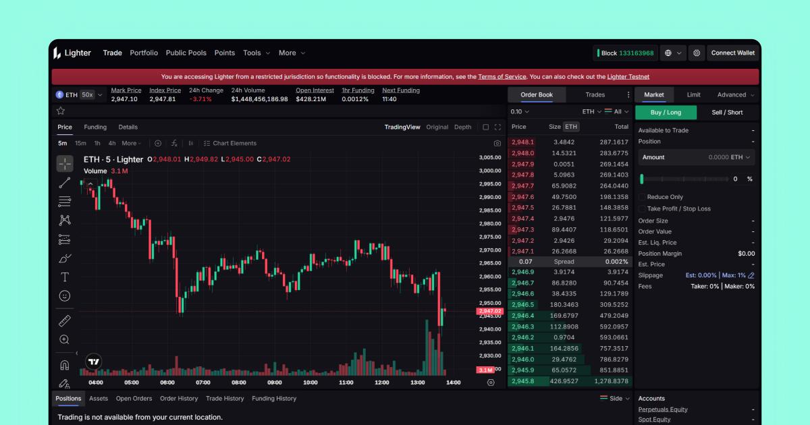This screenshot has height=425, width=810.
Task: Click fullscreen chart icon
Action: pos(498,127)
